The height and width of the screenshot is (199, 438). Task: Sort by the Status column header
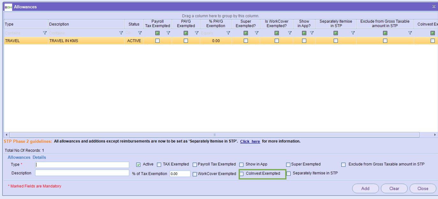pyautogui.click(x=134, y=24)
